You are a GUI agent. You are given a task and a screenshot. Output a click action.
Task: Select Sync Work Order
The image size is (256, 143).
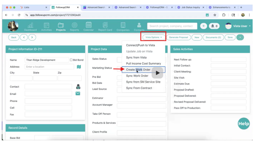(137, 76)
